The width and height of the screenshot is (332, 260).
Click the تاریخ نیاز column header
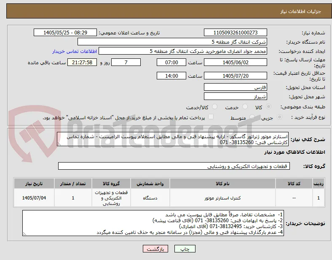click(x=34, y=184)
